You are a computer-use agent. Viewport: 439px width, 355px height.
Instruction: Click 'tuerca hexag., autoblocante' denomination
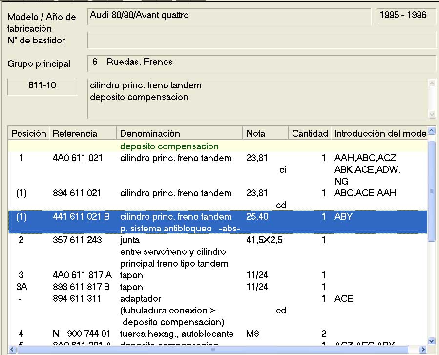click(x=177, y=334)
